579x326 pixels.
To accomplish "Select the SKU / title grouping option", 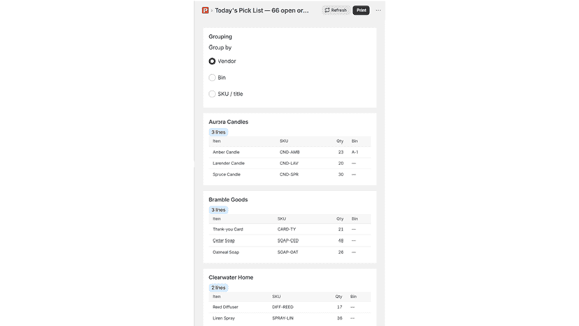I will point(212,94).
